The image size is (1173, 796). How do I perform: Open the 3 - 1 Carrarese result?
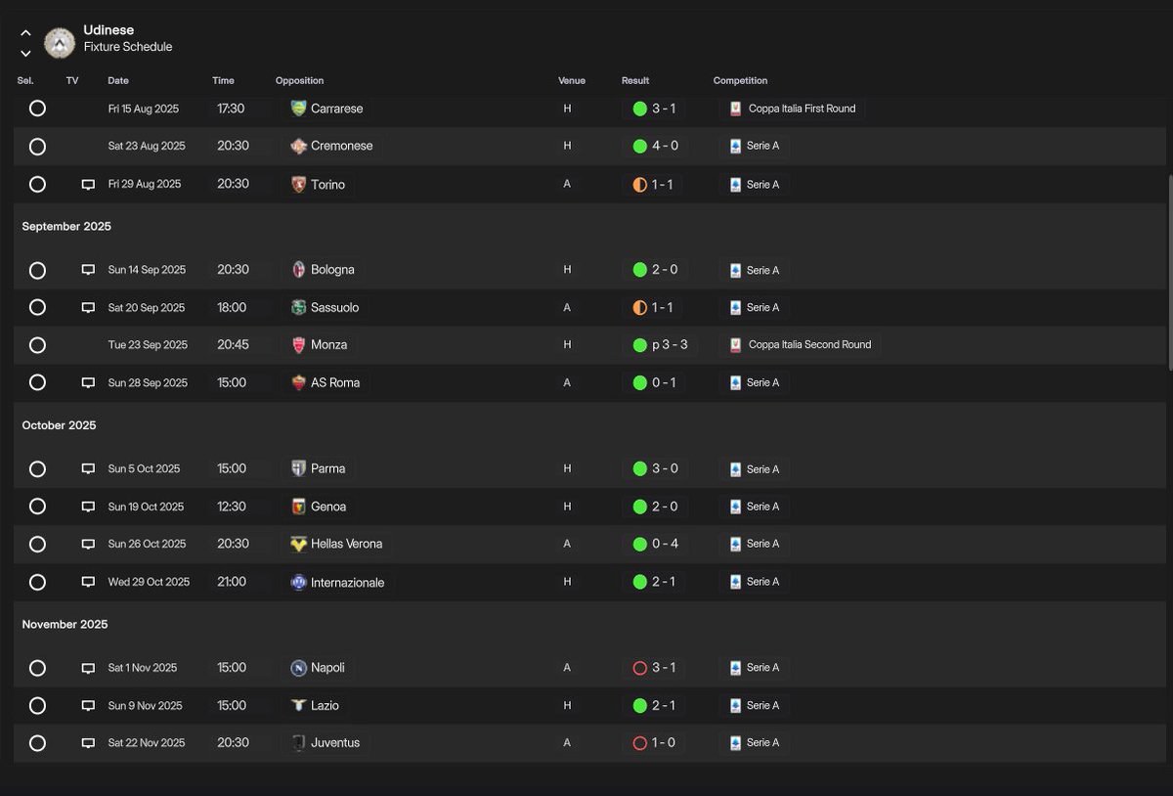[653, 109]
